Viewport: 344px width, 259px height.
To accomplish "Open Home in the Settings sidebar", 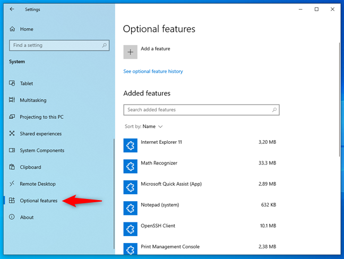I will [x=27, y=29].
